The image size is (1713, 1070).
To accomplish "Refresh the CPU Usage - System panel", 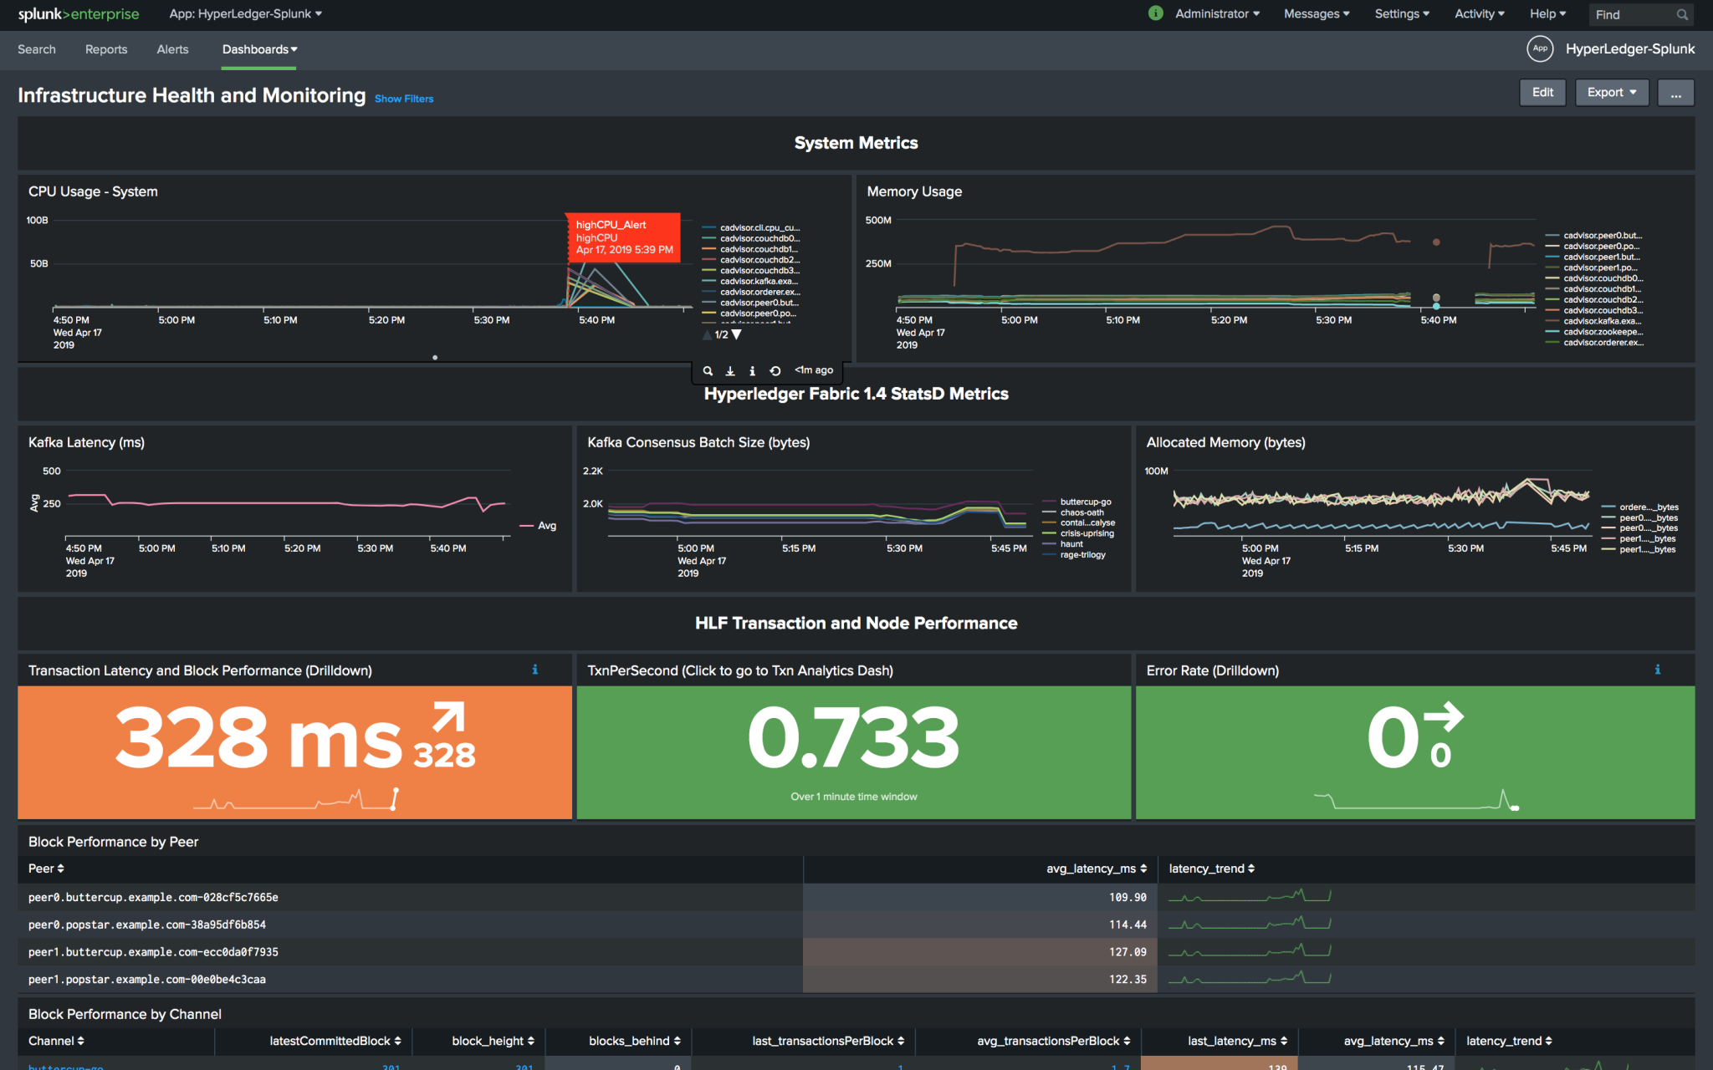I will coord(775,370).
